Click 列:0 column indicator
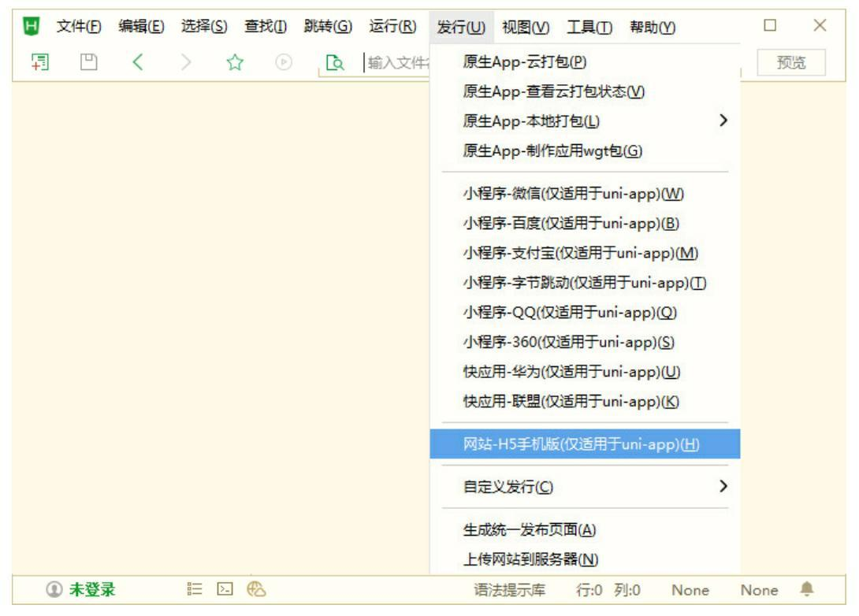 (x=627, y=590)
